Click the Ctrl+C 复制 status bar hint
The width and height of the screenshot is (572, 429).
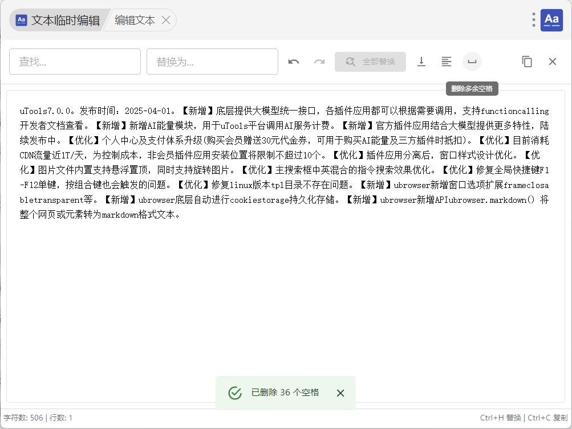tap(547, 418)
